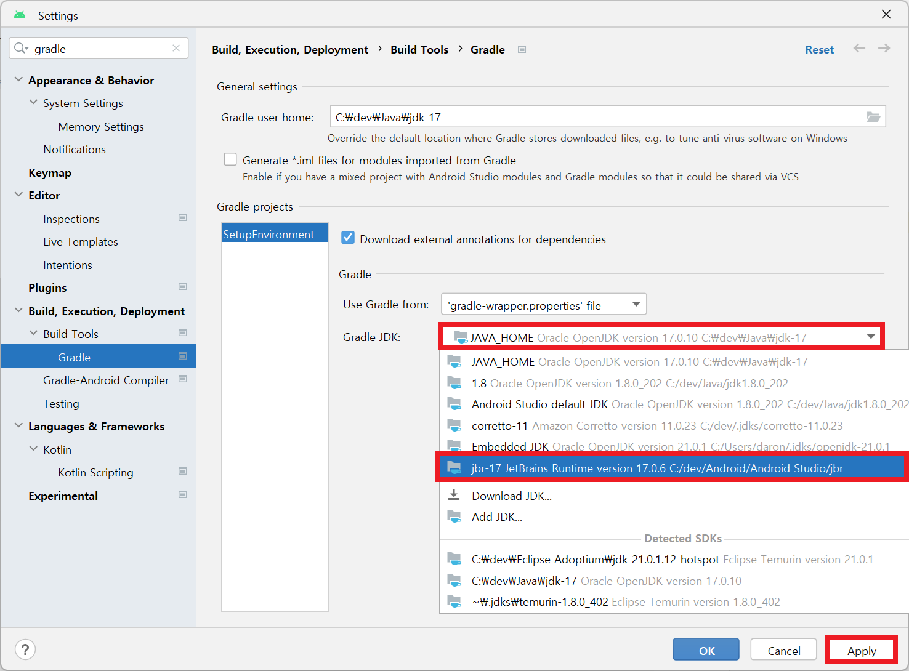Select jbr-17 JetBrains Runtime 17.0.6
The height and width of the screenshot is (671, 909).
(671, 468)
